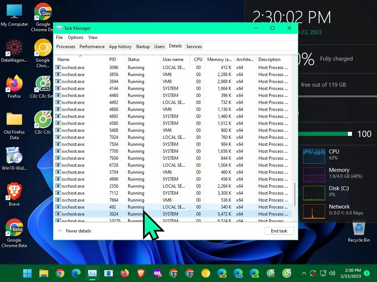The width and height of the screenshot is (377, 282).
Task: Click the vertical scrollbar in Details list
Action: (295, 194)
